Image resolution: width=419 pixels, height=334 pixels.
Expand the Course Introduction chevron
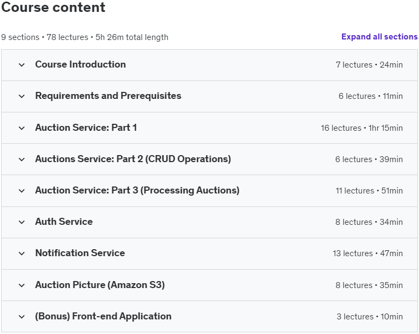[x=22, y=65]
